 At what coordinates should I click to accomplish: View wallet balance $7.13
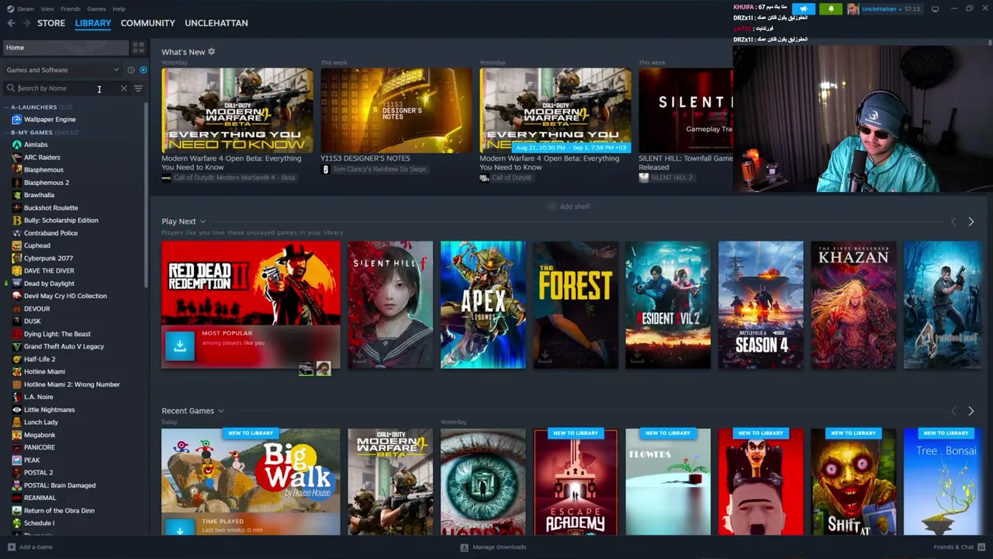coord(912,9)
